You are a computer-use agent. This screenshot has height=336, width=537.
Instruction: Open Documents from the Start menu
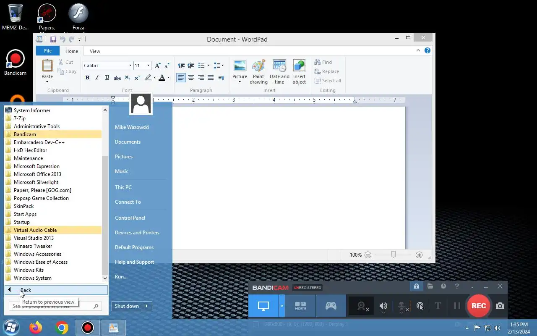click(x=128, y=142)
